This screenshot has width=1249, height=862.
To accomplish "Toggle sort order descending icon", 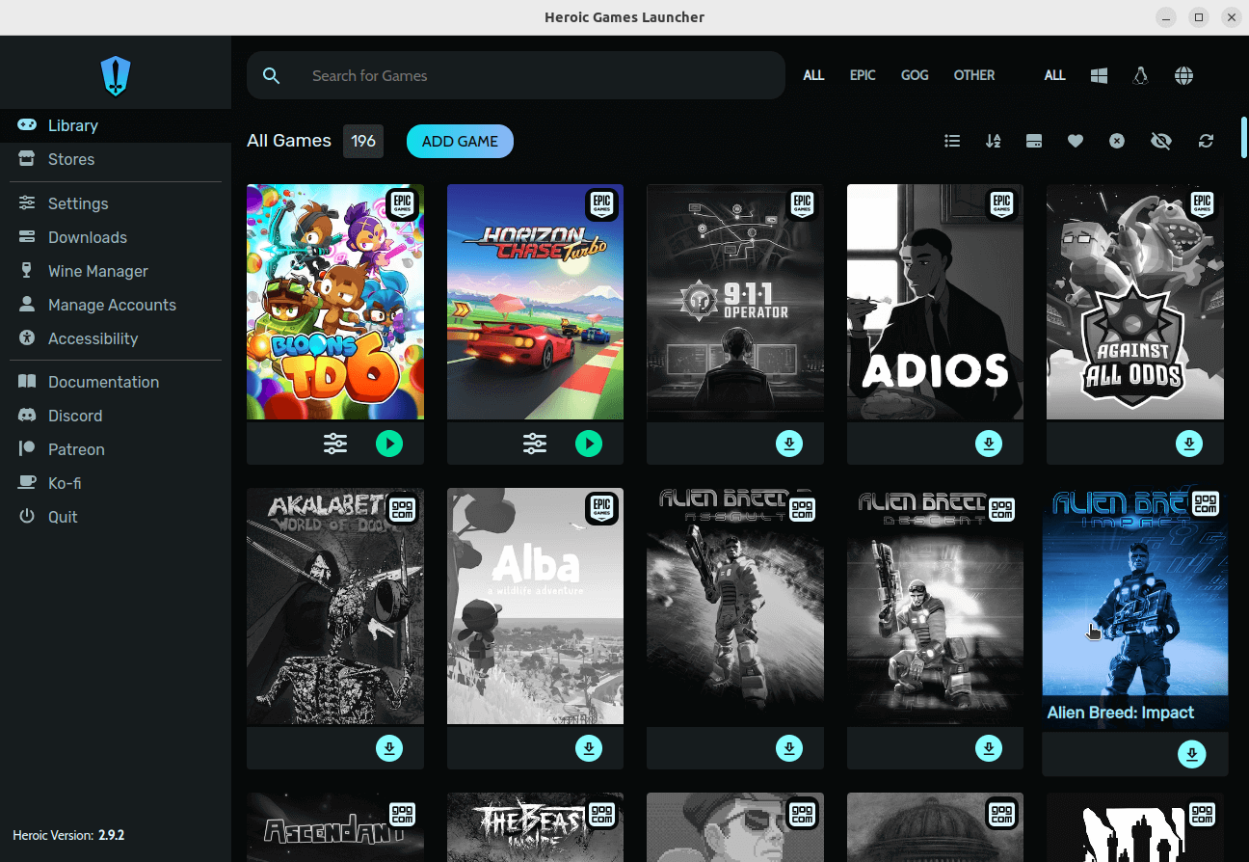I will [x=994, y=141].
